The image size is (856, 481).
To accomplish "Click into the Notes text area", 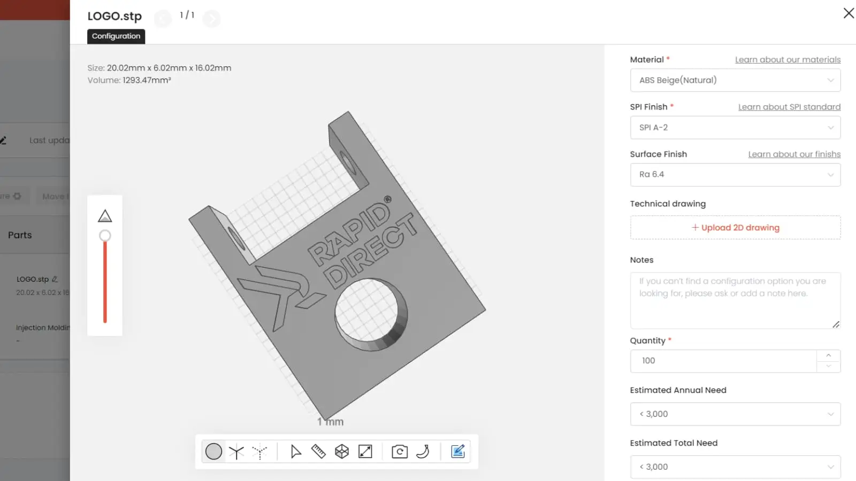I will (x=735, y=300).
